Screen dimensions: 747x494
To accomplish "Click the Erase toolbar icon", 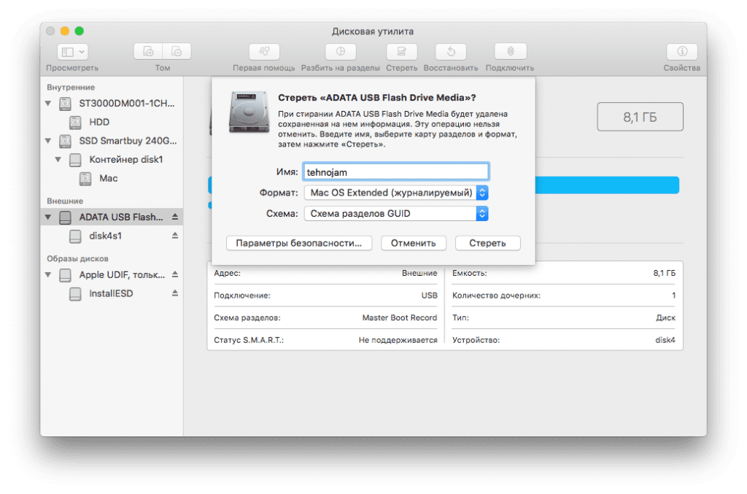I will click(402, 52).
